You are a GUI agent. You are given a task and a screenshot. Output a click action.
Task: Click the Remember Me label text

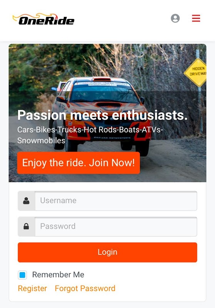(x=58, y=275)
